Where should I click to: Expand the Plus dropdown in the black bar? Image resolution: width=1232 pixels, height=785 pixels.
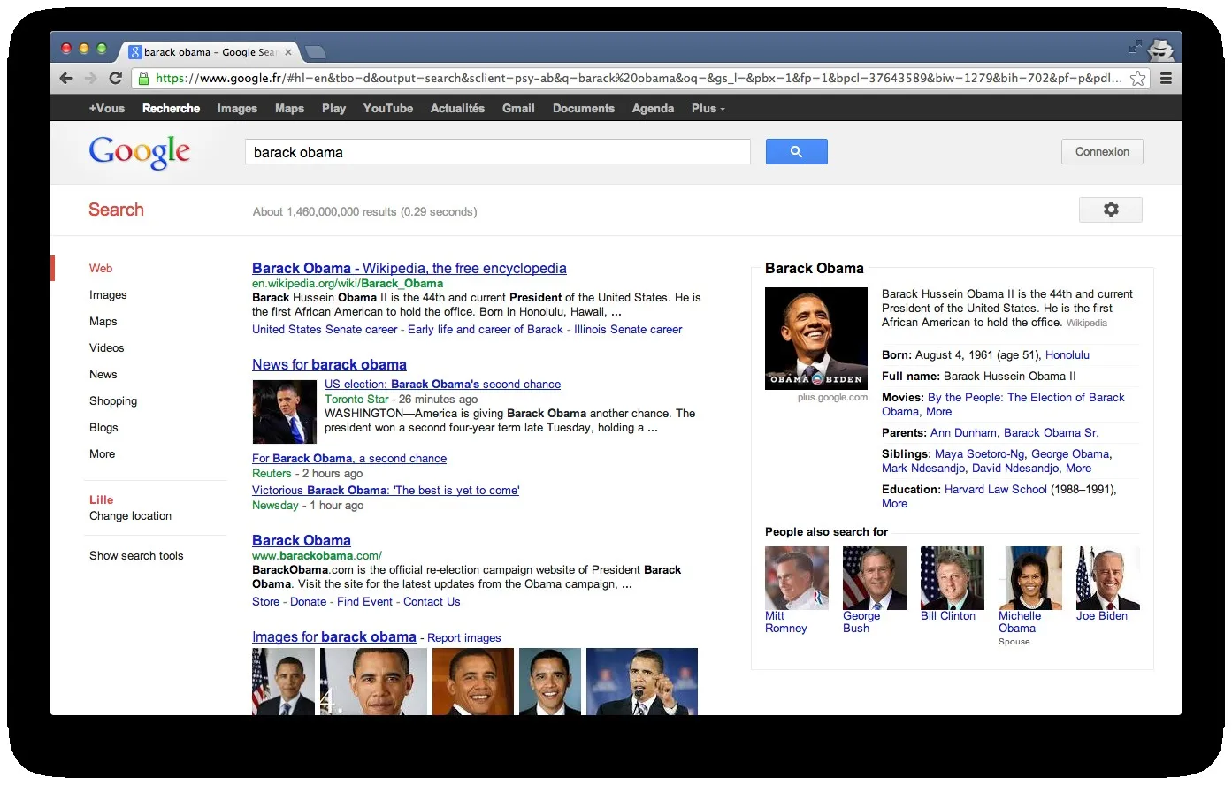[708, 108]
